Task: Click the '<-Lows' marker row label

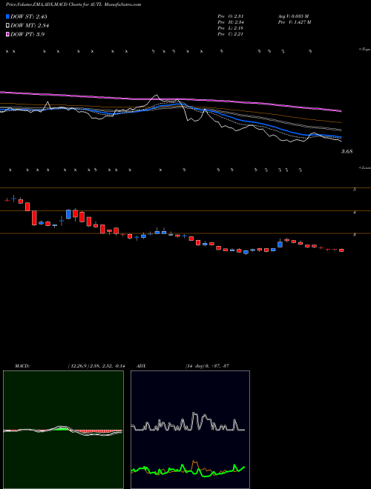Action: click(x=365, y=167)
